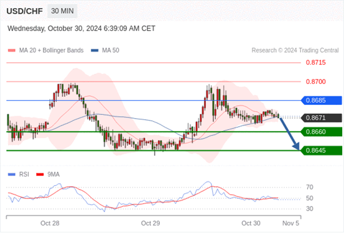The image size is (344, 233).
Task: Click the blue 0.8685 pivot price tag
Action: point(322,101)
